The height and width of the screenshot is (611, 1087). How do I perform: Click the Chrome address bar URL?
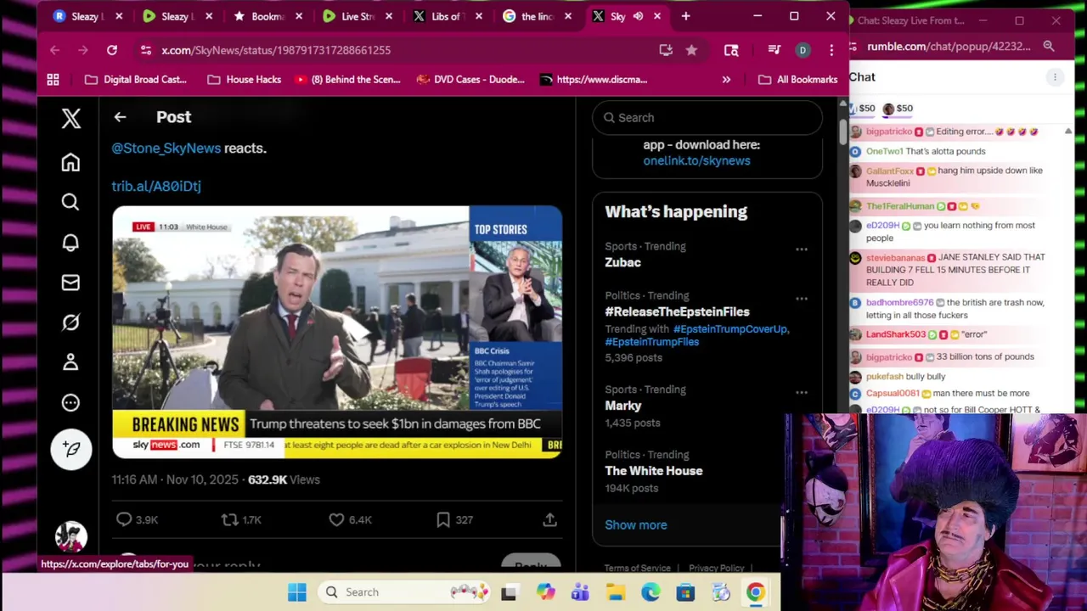[x=276, y=50]
